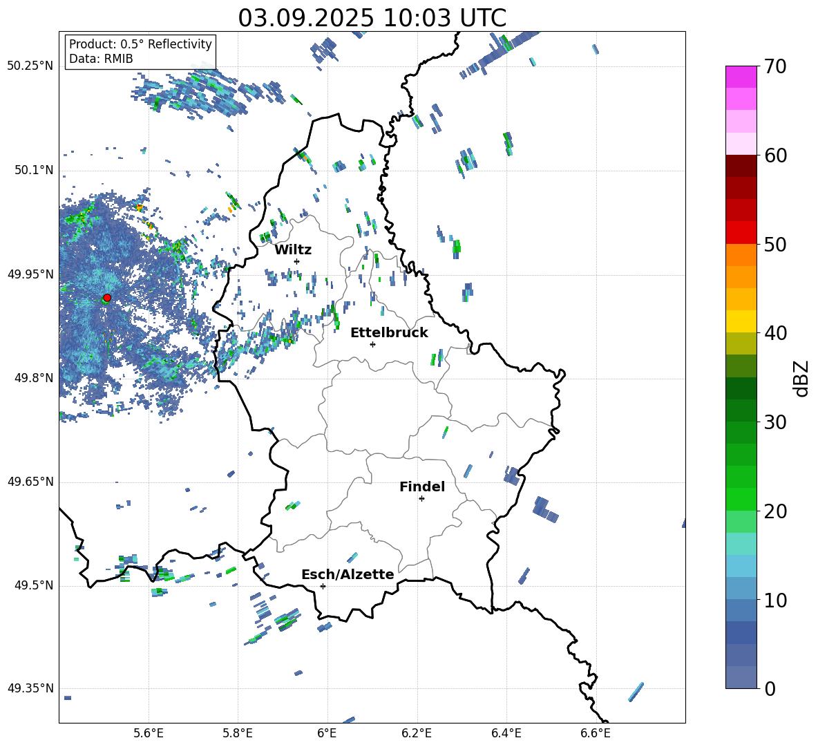Click the 10 colorbar tick label
The height and width of the screenshot is (747, 818).
(774, 601)
